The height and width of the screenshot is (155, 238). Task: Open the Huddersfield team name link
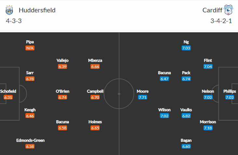[37, 10]
